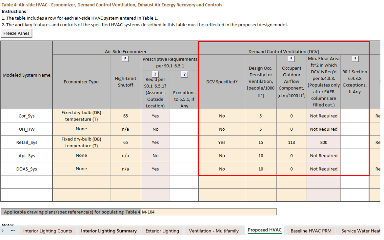
Task: Click the help icon above High-Limit Shutoff
Action: click(x=125, y=59)
